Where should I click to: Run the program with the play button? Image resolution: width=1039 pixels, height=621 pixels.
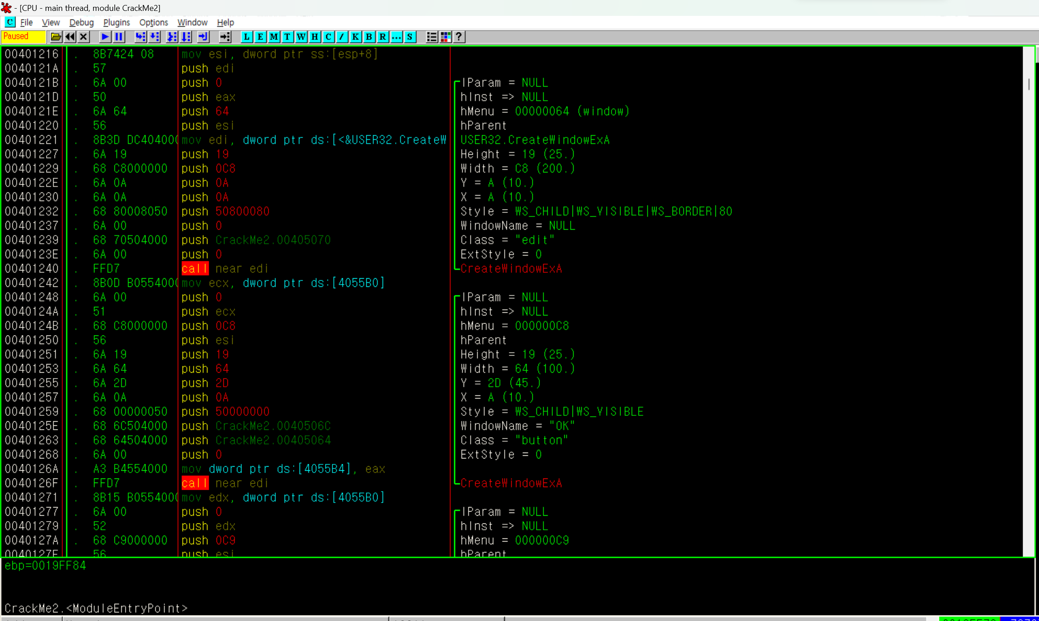tap(105, 37)
